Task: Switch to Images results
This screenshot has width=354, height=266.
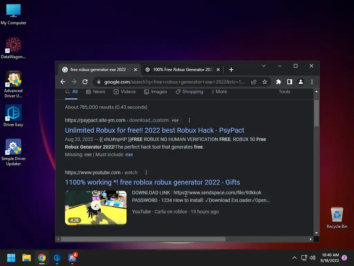Action: click(156, 91)
